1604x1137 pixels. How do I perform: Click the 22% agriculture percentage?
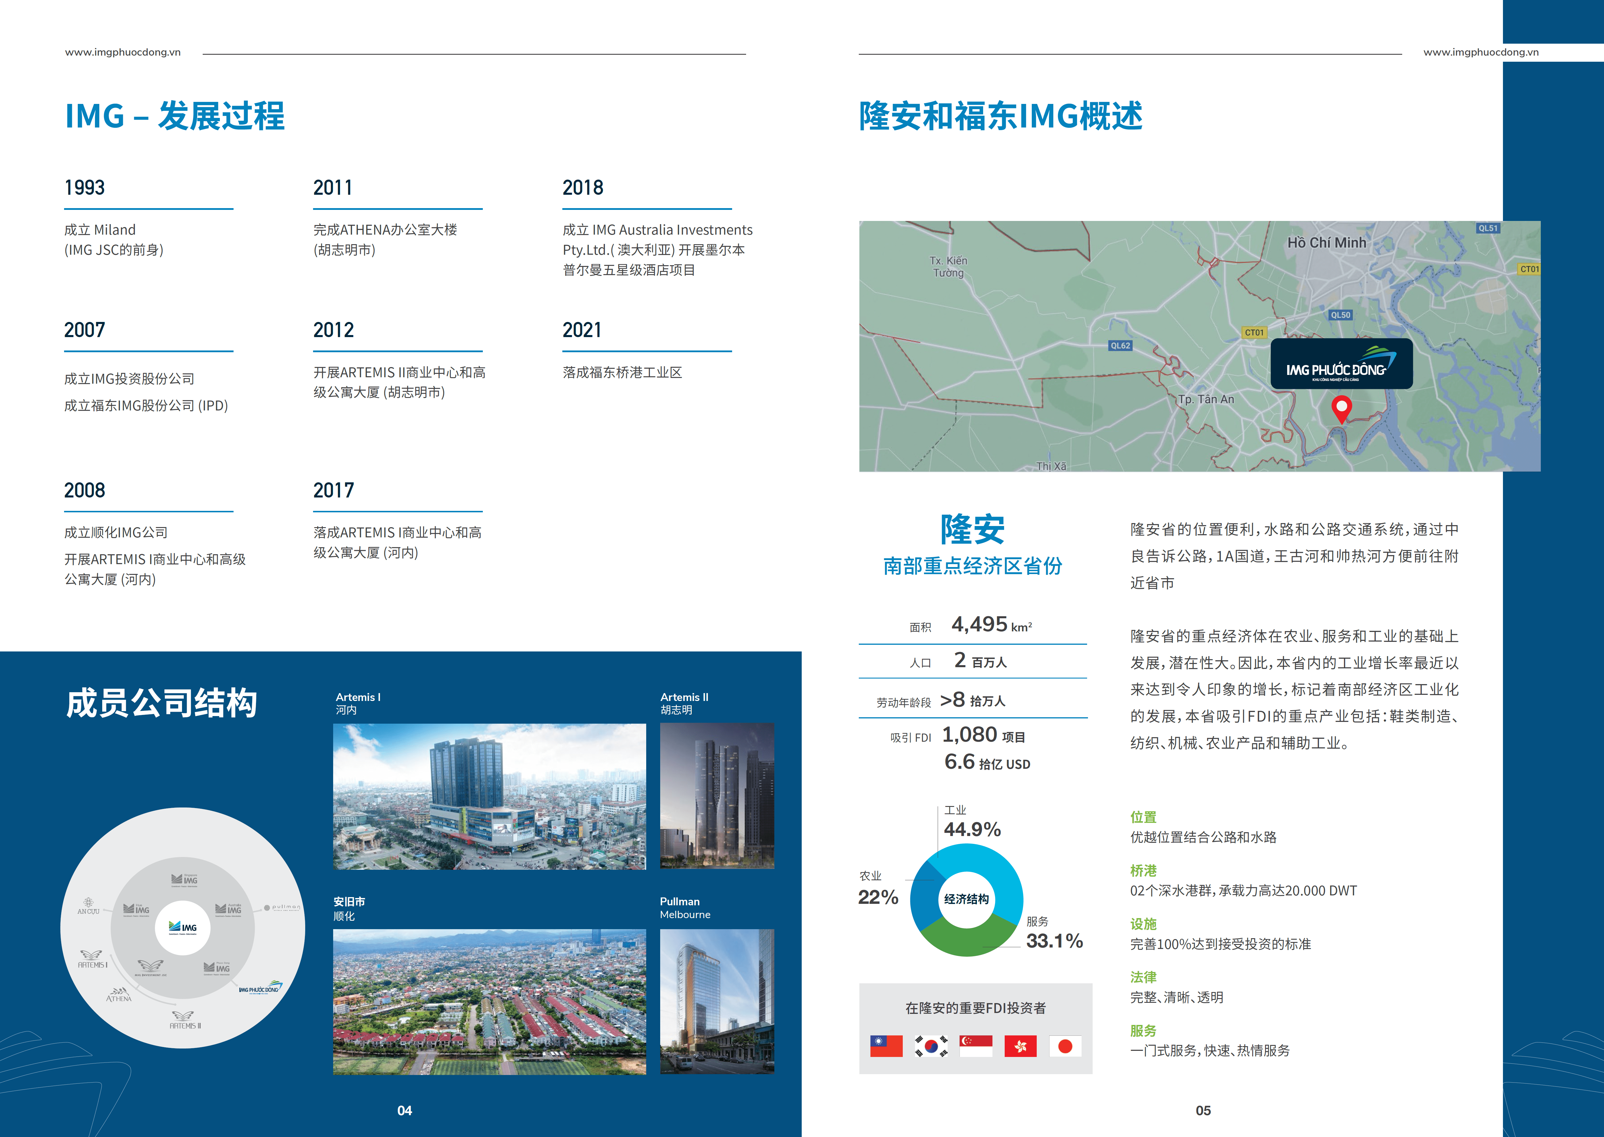tap(878, 897)
